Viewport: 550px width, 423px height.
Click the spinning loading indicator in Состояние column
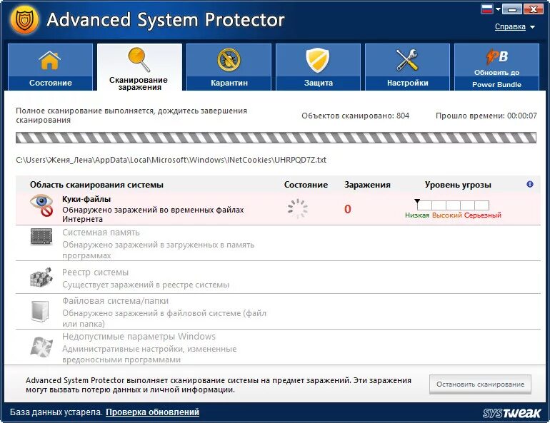[x=297, y=209]
